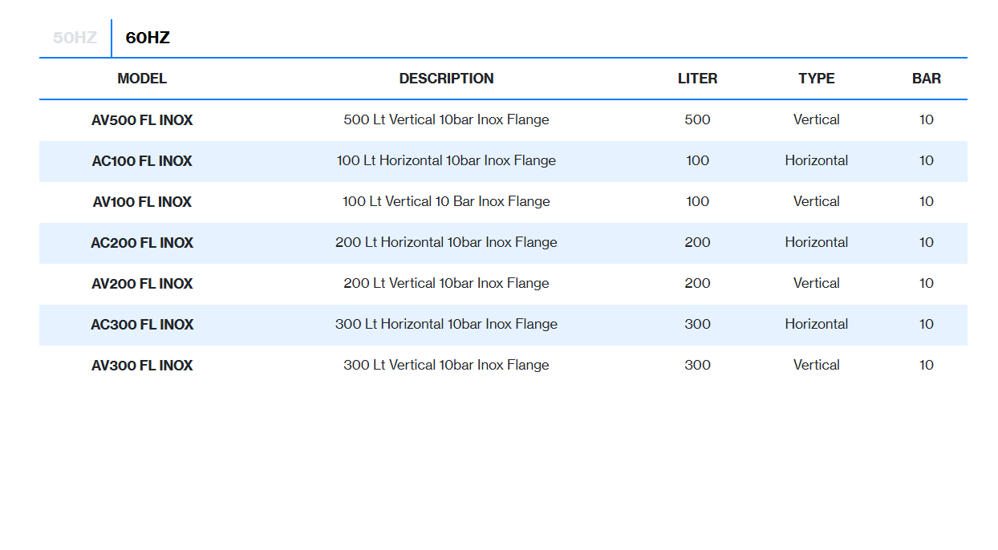Click the 300 Lt Vertical 10bar description
Screen dimensions: 998x550
(446, 365)
